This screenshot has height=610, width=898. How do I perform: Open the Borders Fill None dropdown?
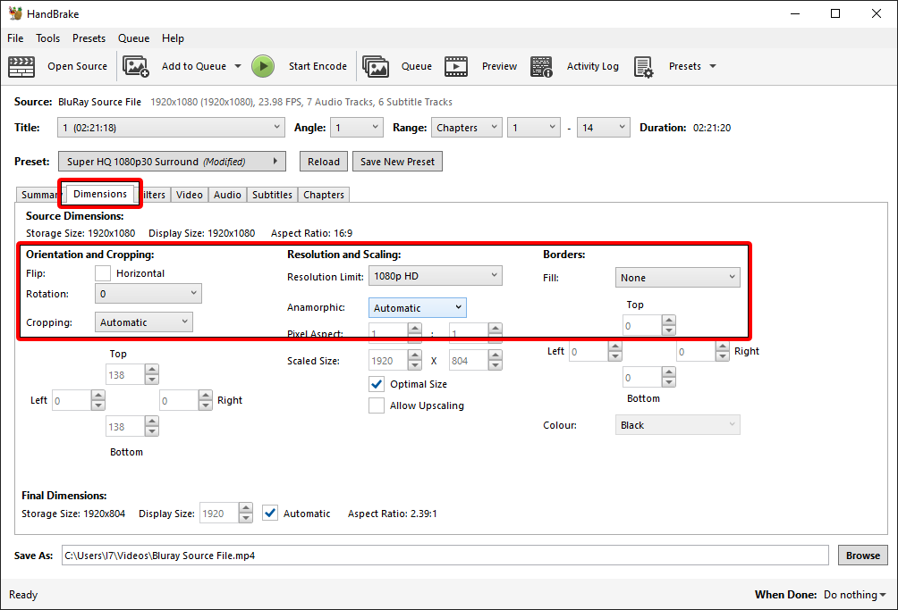677,278
